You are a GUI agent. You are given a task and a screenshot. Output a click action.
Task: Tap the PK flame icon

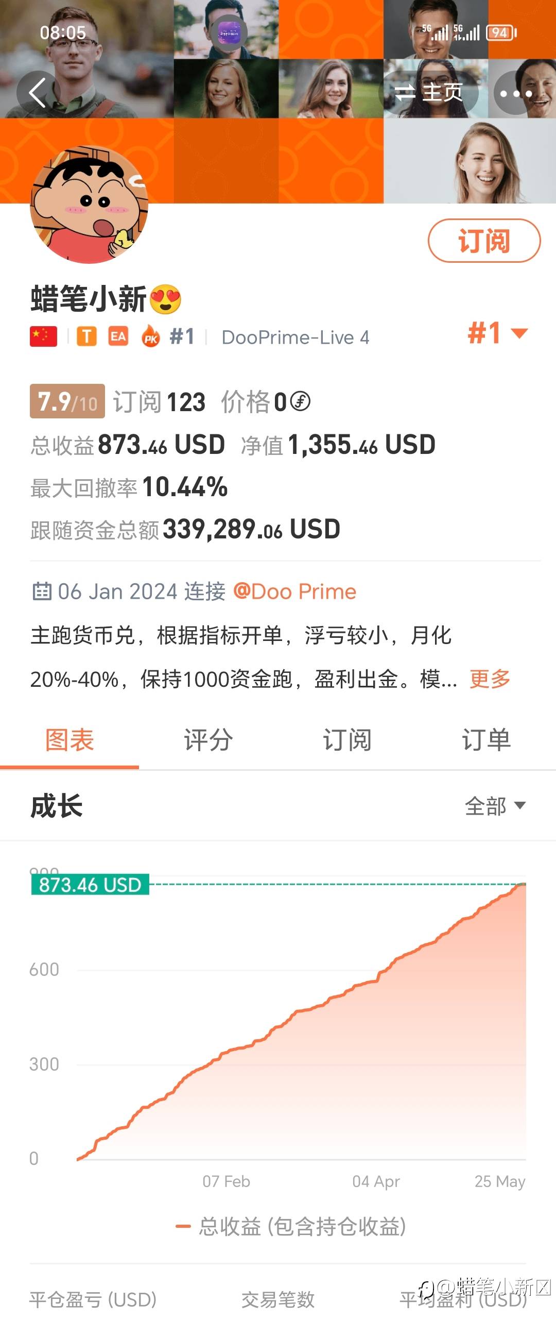tap(151, 337)
